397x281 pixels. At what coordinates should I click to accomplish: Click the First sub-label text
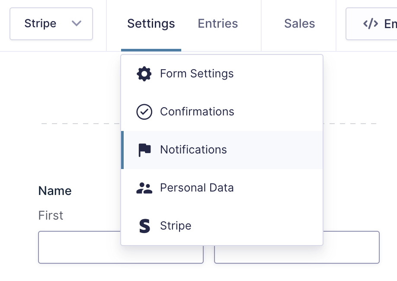pos(51,215)
